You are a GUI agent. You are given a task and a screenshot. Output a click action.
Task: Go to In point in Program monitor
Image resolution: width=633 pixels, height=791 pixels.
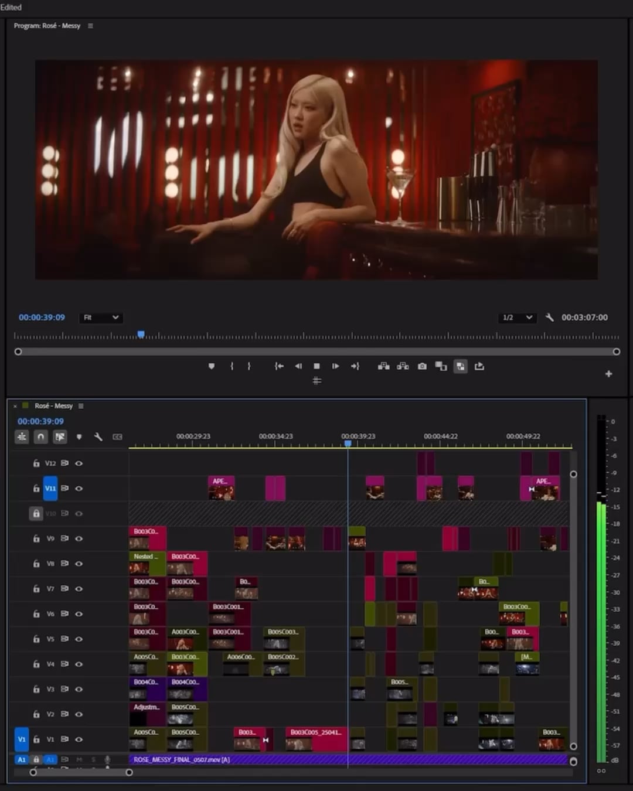point(279,366)
